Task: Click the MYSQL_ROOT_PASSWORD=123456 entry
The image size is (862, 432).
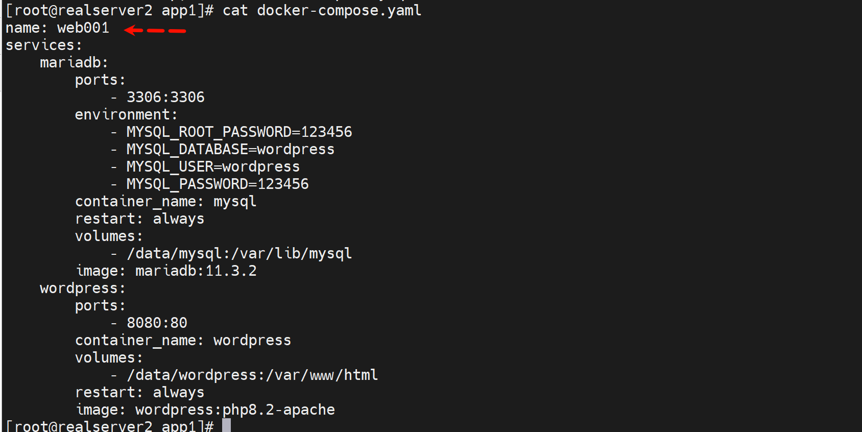Action: 239,132
